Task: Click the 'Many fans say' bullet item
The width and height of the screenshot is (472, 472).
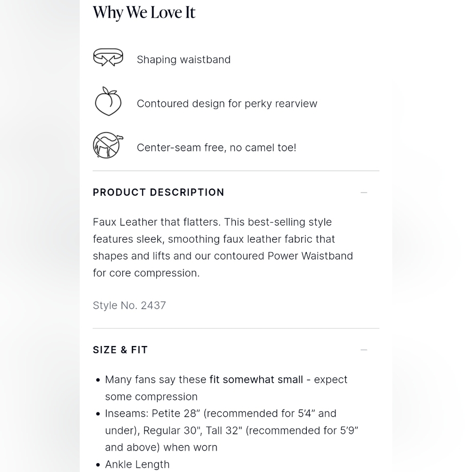Action: [226, 388]
